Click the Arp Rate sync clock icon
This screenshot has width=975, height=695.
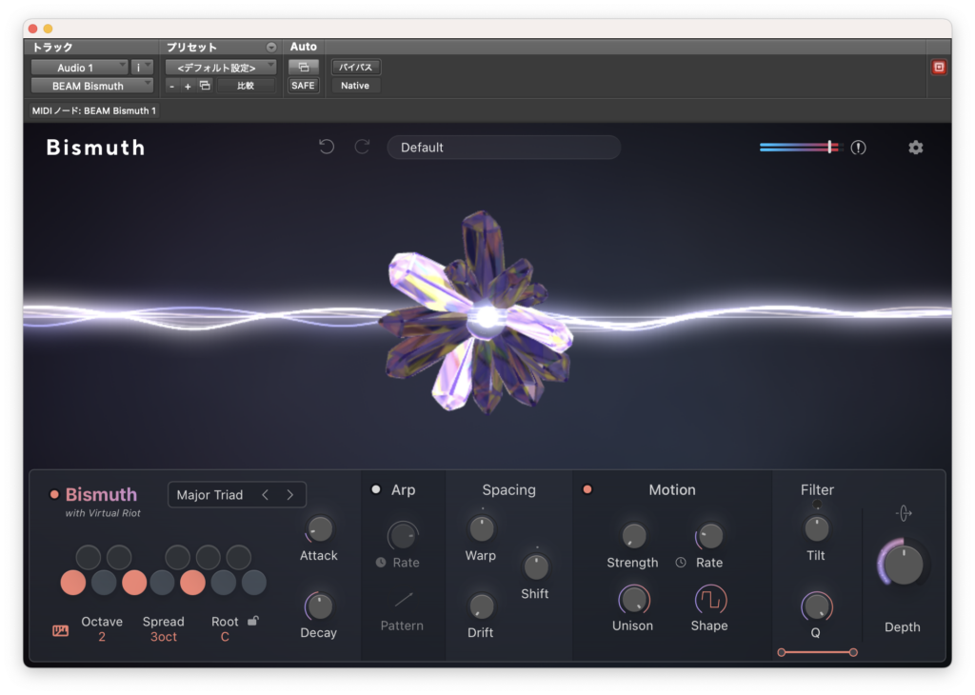tap(381, 562)
